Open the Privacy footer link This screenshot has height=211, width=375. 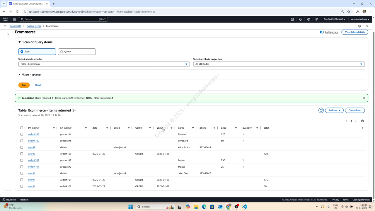[336, 200]
